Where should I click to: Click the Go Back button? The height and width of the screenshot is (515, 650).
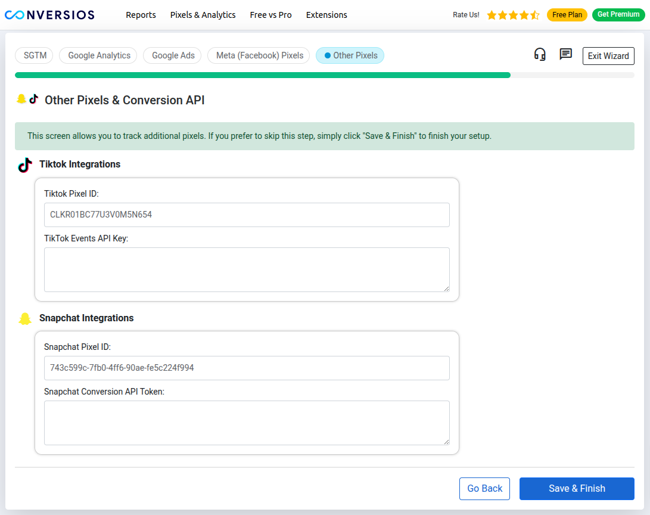tap(484, 488)
